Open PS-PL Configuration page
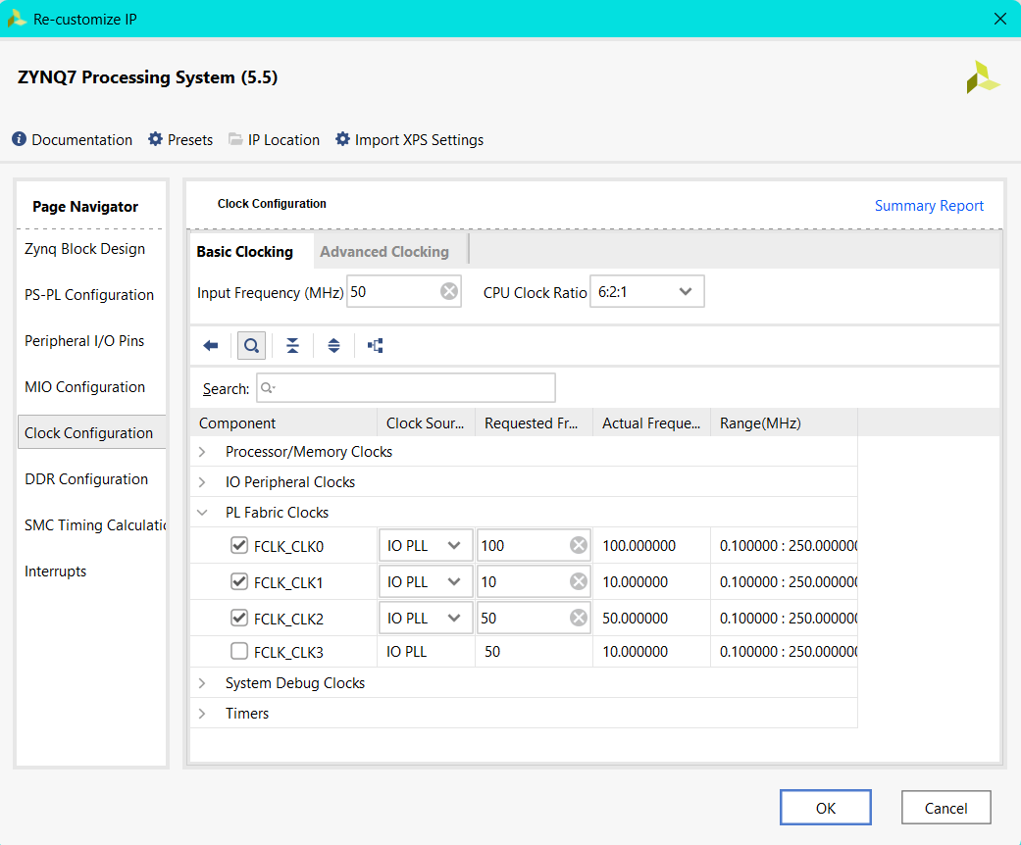Screen dimensions: 1021x845 (89, 295)
